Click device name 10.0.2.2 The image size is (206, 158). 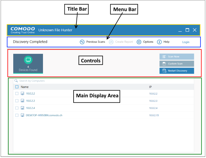[x=30, y=94]
